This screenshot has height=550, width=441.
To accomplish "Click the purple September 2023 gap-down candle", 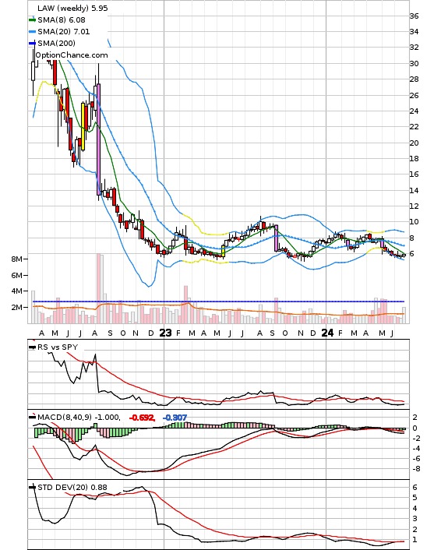I will point(276,238).
